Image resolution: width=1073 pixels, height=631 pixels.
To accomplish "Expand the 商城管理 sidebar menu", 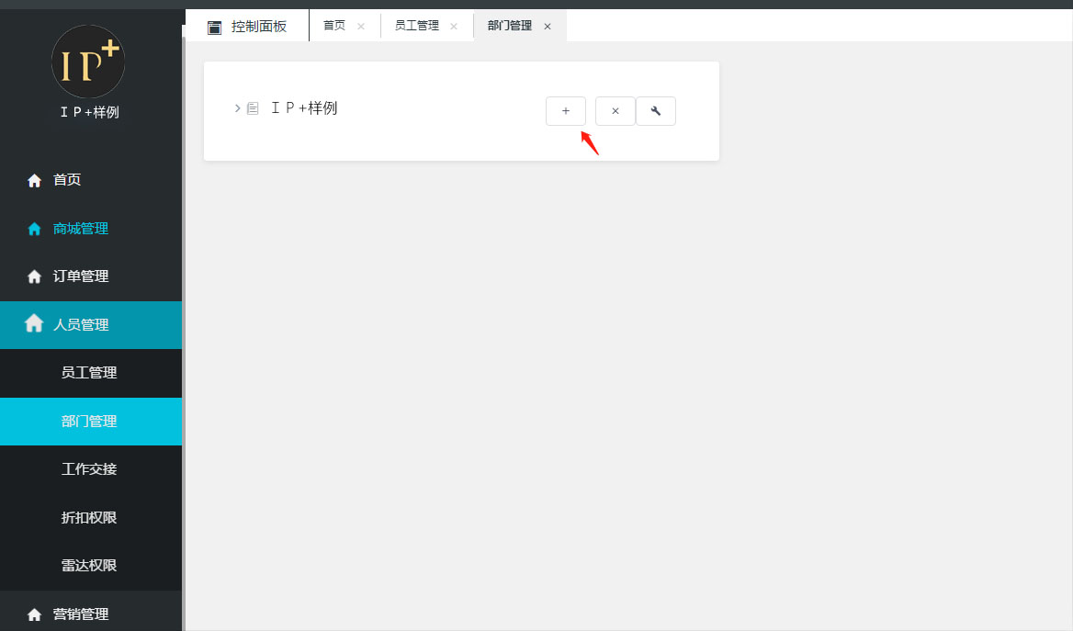I will 81,229.
